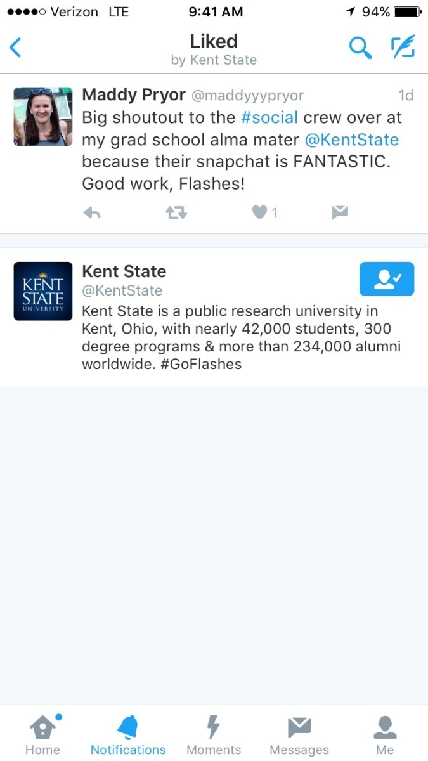View Maddy Pryor's profile photo
This screenshot has width=428, height=761.
pos(43,117)
